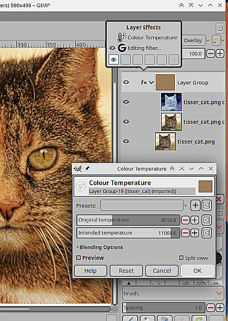Click the brown preview thumbnail in dialog header
This screenshot has width=228, height=321.
coord(205,186)
